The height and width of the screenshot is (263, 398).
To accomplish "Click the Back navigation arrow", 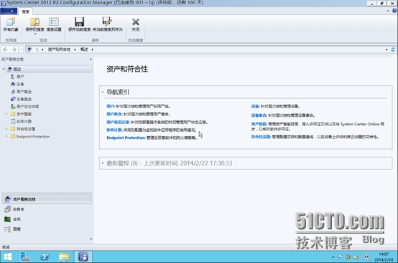I will click(x=5, y=49).
